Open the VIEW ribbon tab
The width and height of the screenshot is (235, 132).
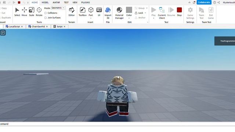point(75,3)
